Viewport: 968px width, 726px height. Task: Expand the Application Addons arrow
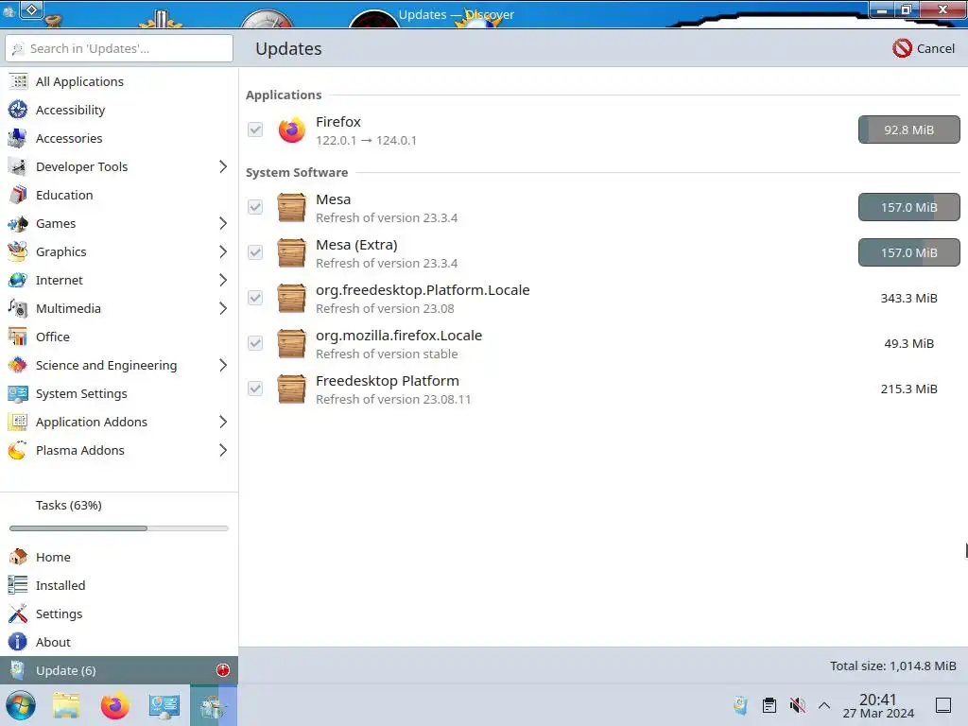point(223,423)
